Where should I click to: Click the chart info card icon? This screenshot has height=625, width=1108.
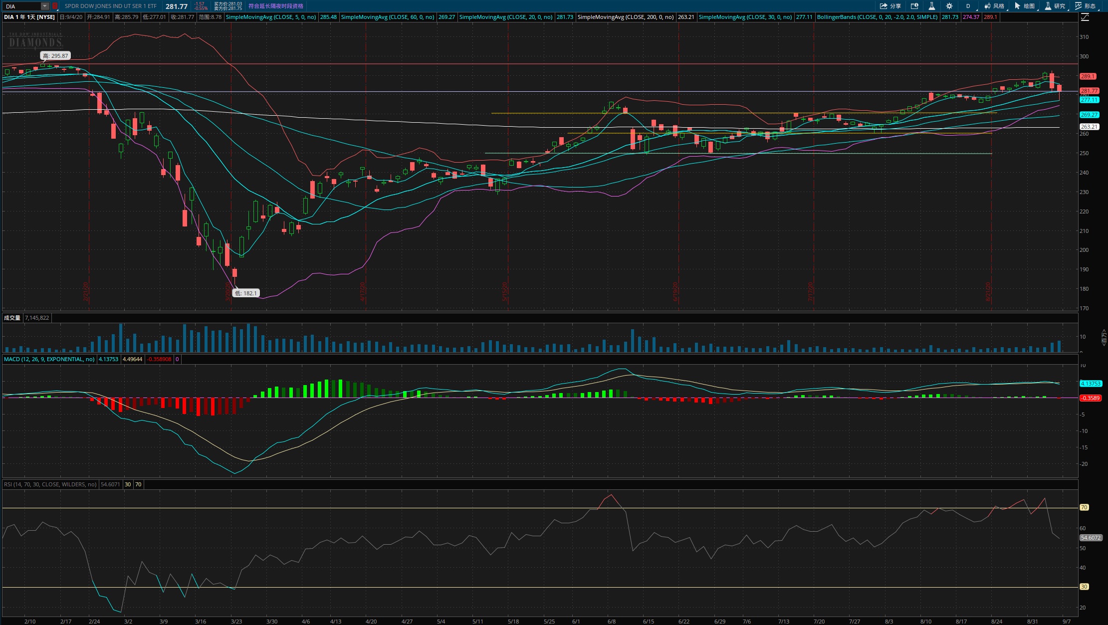click(914, 6)
